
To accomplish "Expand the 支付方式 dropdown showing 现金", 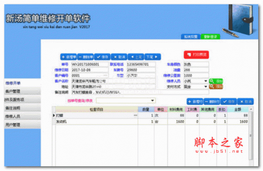I will (206, 87).
